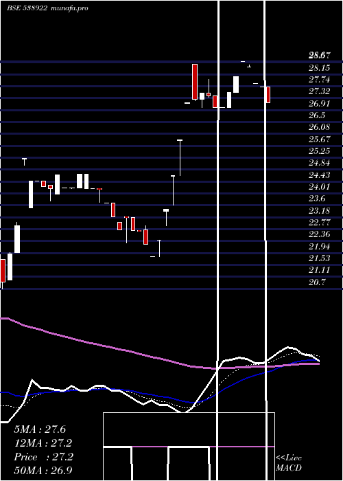Screen dimensions: 343x481
Task: Click the 28.67 price axis label
Action: pyautogui.click(x=320, y=56)
